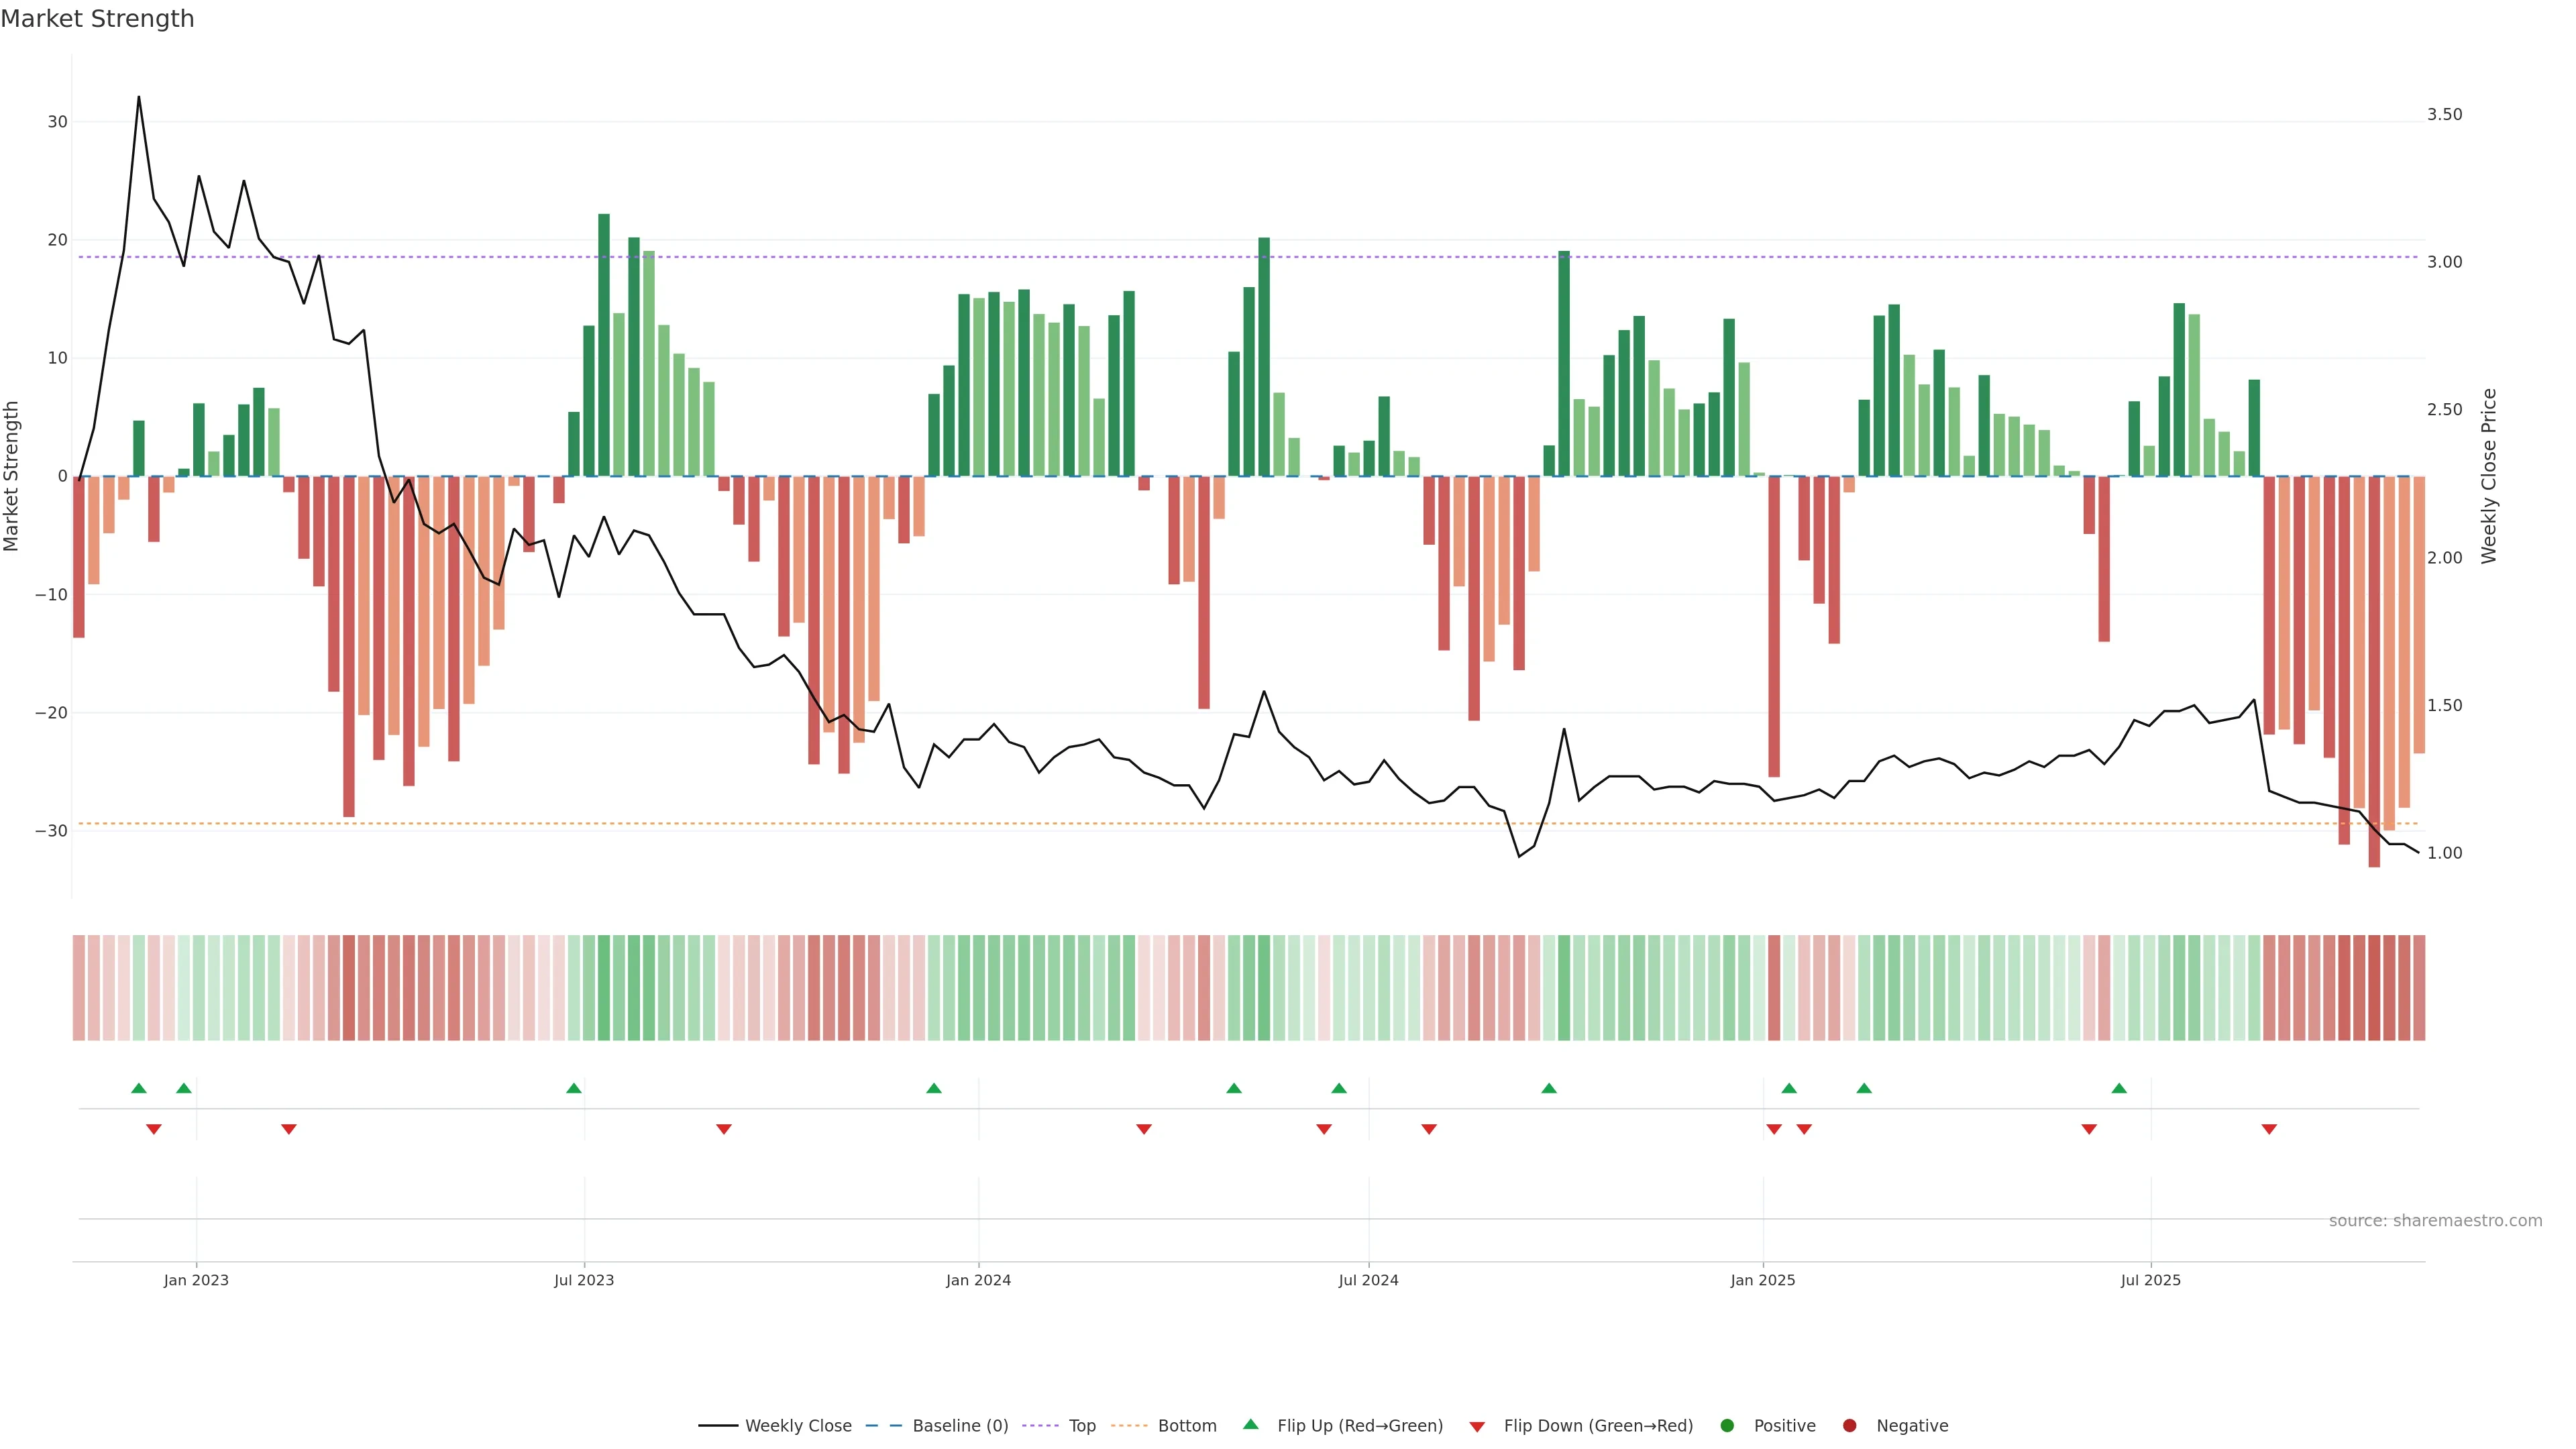Click the last red flip-down triangle in 2025
The image size is (2576, 1449).
(x=2269, y=1129)
